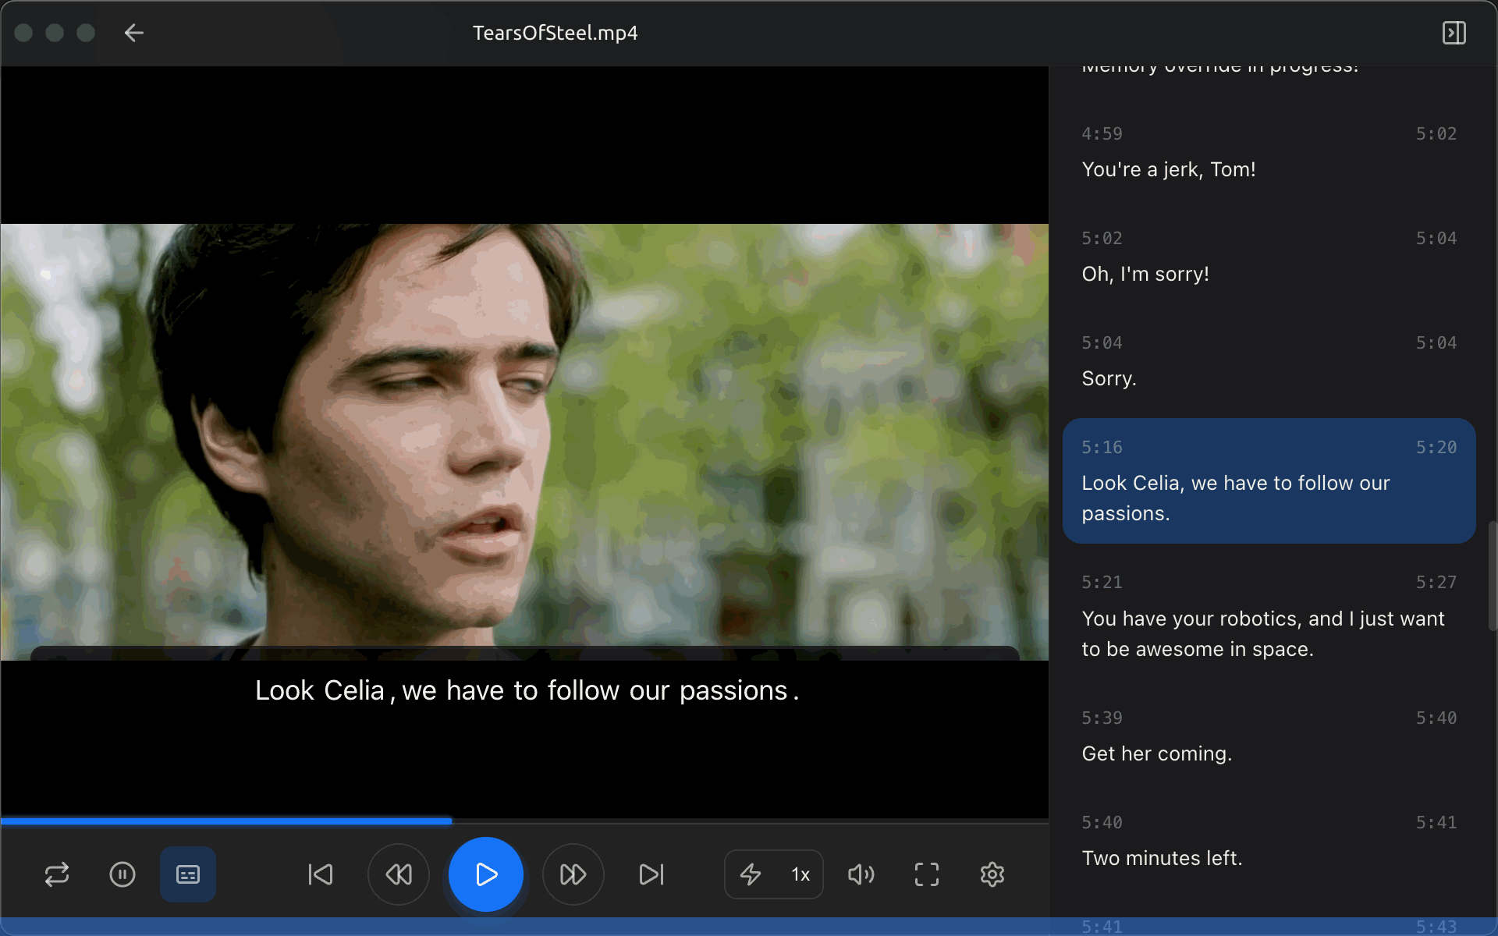Jump to previous subtitle
The height and width of the screenshot is (936, 1498).
pyautogui.click(x=321, y=874)
